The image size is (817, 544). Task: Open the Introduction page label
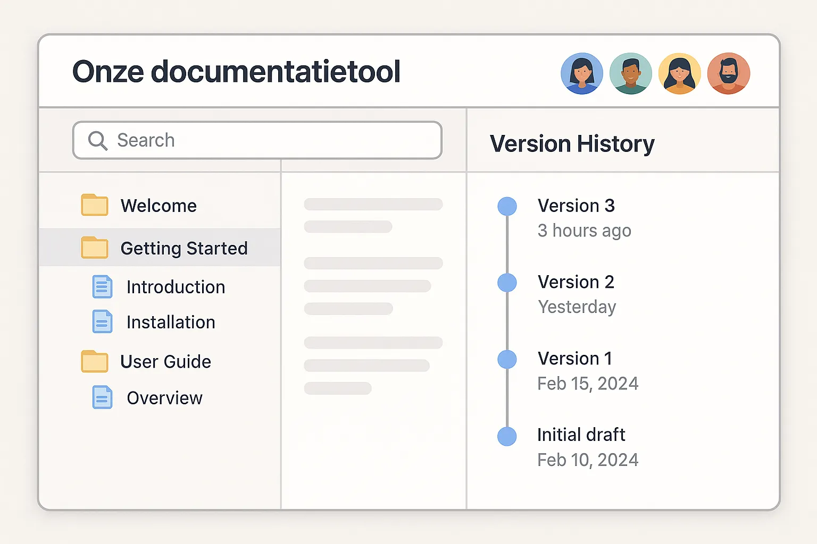tap(176, 287)
